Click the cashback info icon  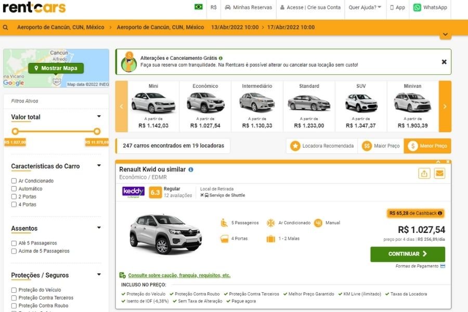440,213
